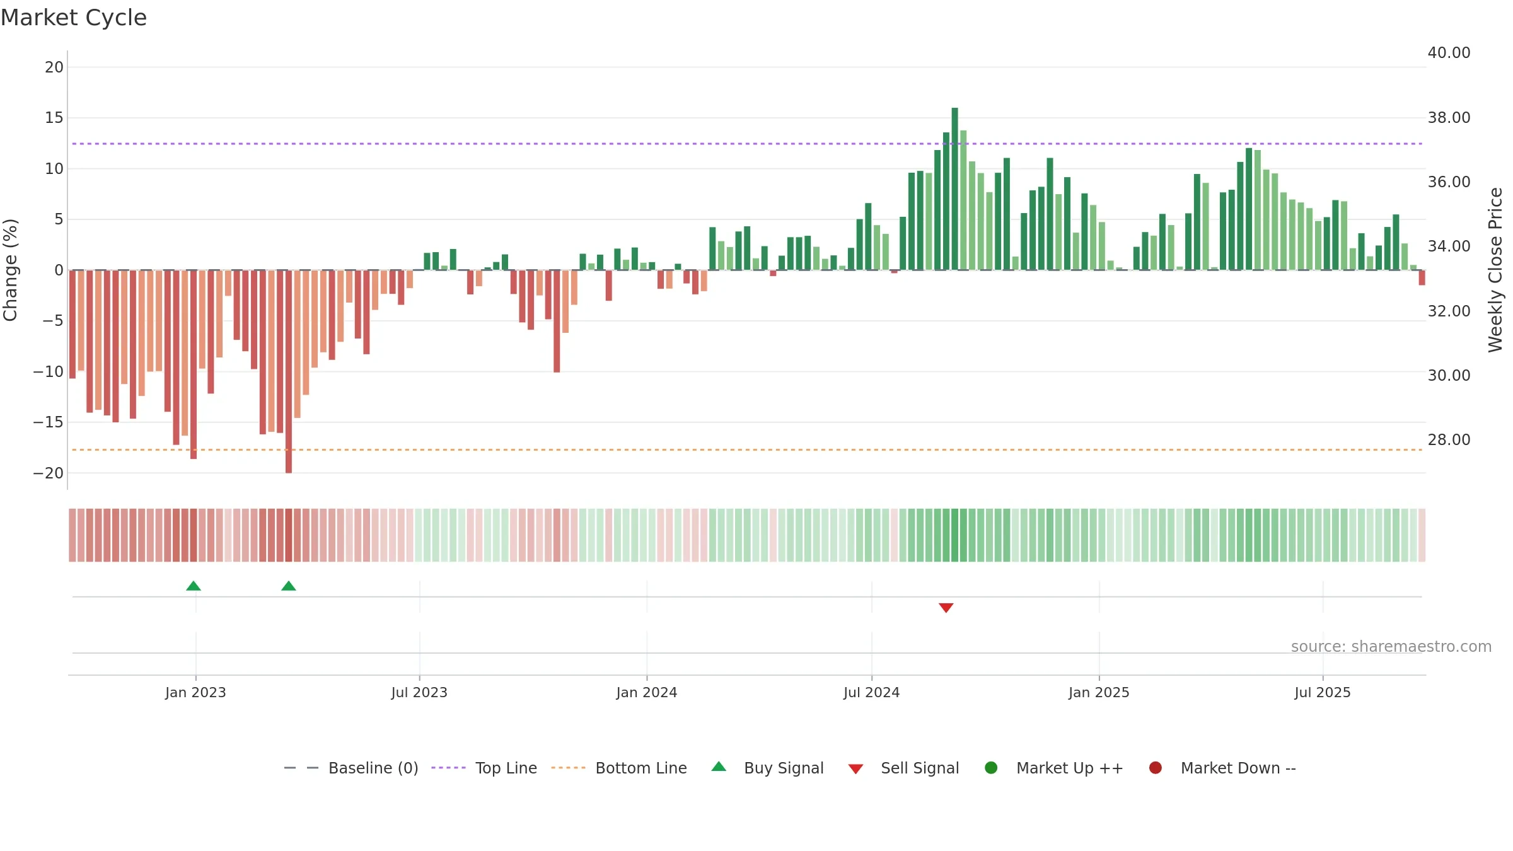This screenshot has width=1513, height=851.
Task: Click the Buy Signal legend label
Action: tap(784, 768)
